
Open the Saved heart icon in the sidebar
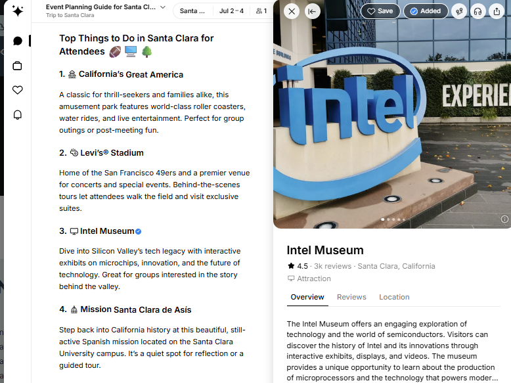click(18, 90)
